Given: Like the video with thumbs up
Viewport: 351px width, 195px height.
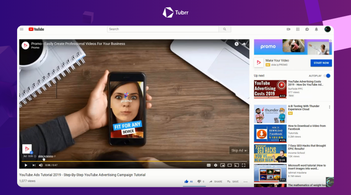Looking at the screenshot, I should (186, 181).
